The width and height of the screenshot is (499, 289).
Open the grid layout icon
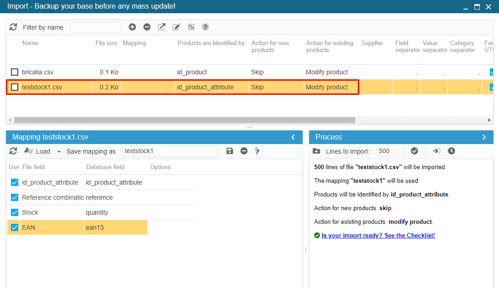pyautogui.click(x=191, y=27)
